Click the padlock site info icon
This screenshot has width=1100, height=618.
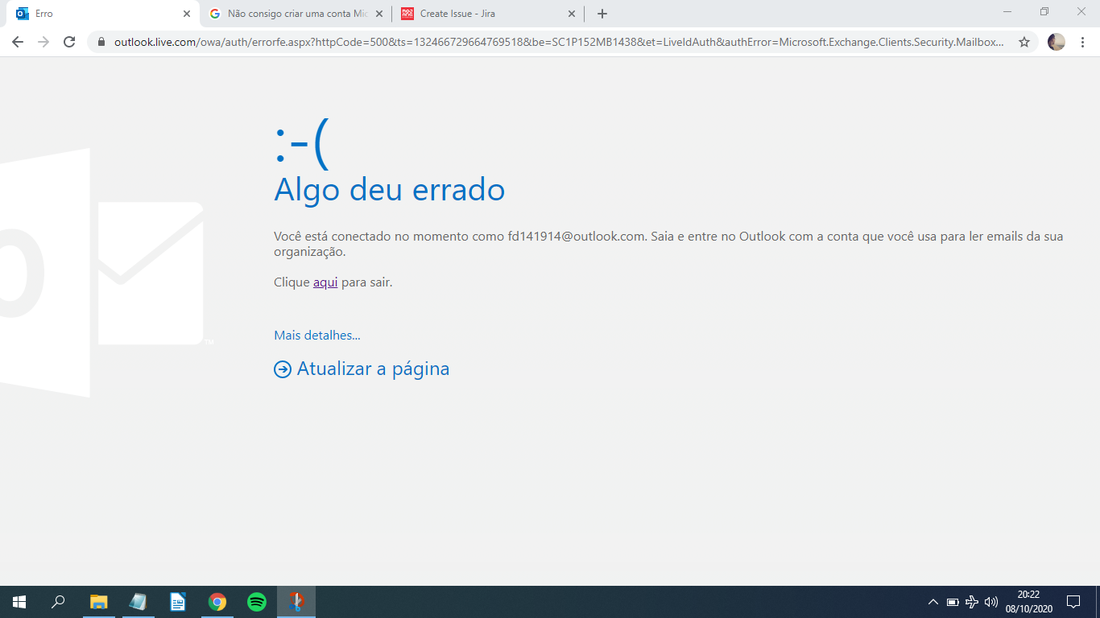(x=101, y=42)
